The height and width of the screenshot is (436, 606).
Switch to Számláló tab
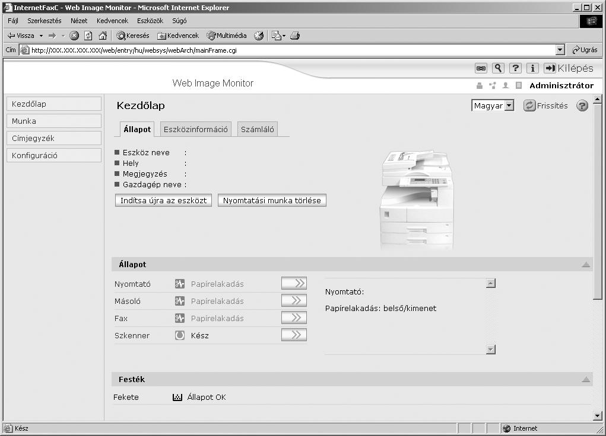[x=258, y=129]
